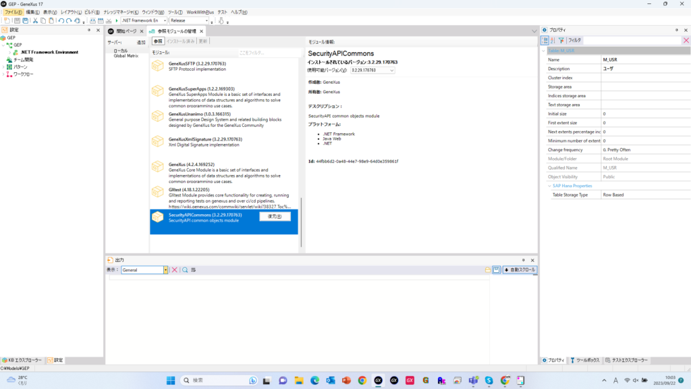Viewport: 691px width, 389px height.
Task: Click the New Object toolbar icon
Action: tap(7, 21)
